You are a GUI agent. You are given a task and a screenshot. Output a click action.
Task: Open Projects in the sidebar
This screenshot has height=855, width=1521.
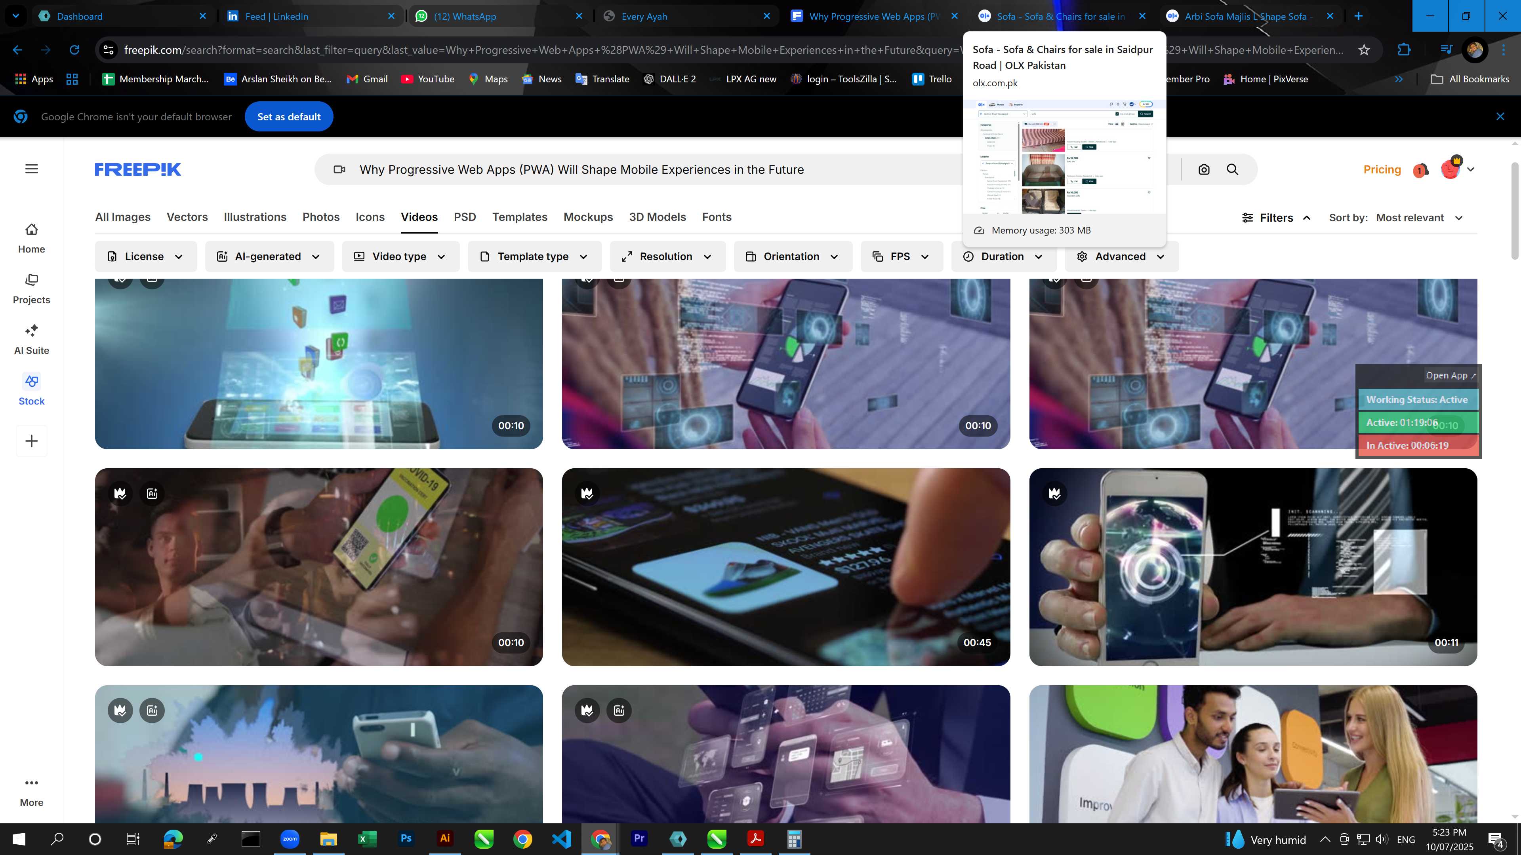click(x=31, y=289)
